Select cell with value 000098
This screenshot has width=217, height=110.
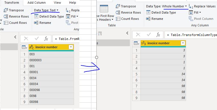coord(51,90)
